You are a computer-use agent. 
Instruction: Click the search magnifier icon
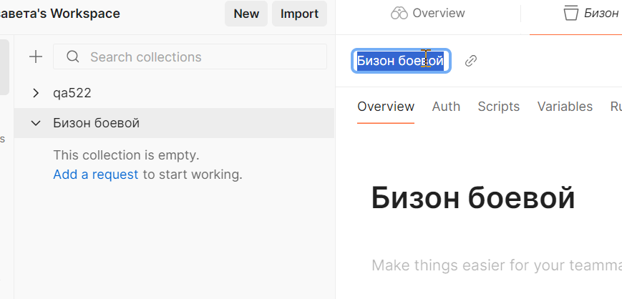pos(72,57)
